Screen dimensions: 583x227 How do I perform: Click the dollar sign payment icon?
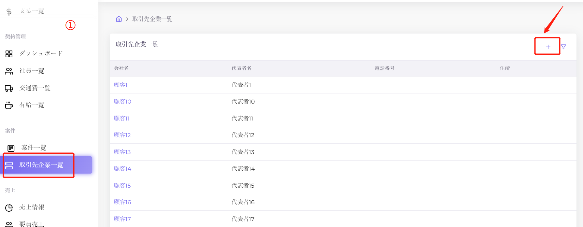(9, 12)
